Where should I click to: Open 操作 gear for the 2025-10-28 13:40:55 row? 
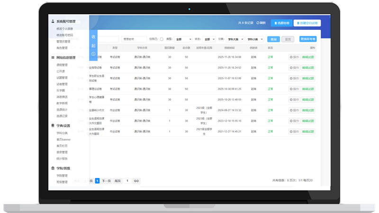[x=294, y=99]
